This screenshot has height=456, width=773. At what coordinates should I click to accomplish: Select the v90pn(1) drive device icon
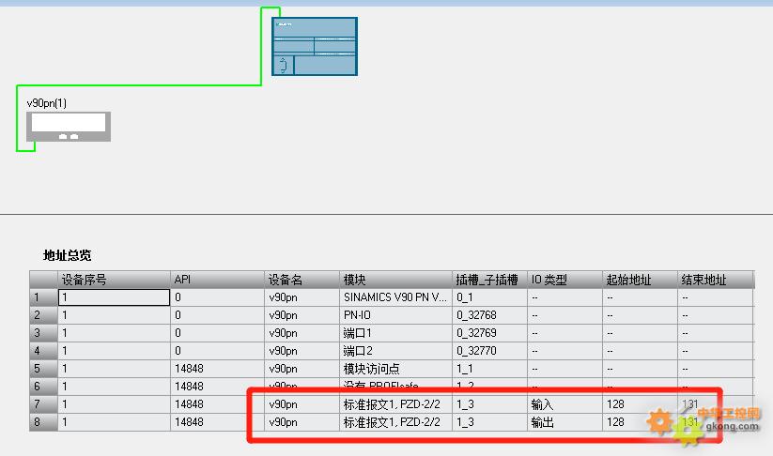pos(69,127)
